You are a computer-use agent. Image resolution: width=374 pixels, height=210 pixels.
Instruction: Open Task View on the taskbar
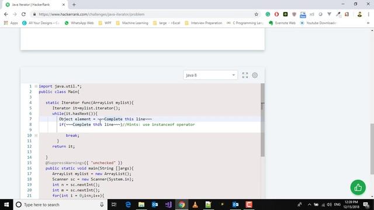coord(114,205)
